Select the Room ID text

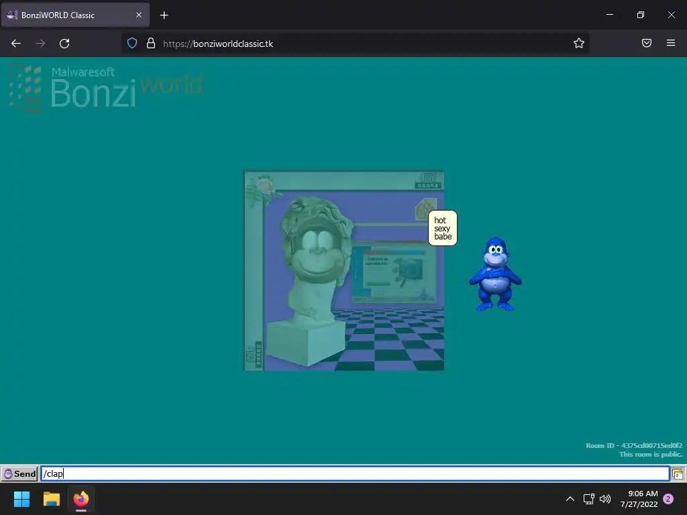coord(634,445)
